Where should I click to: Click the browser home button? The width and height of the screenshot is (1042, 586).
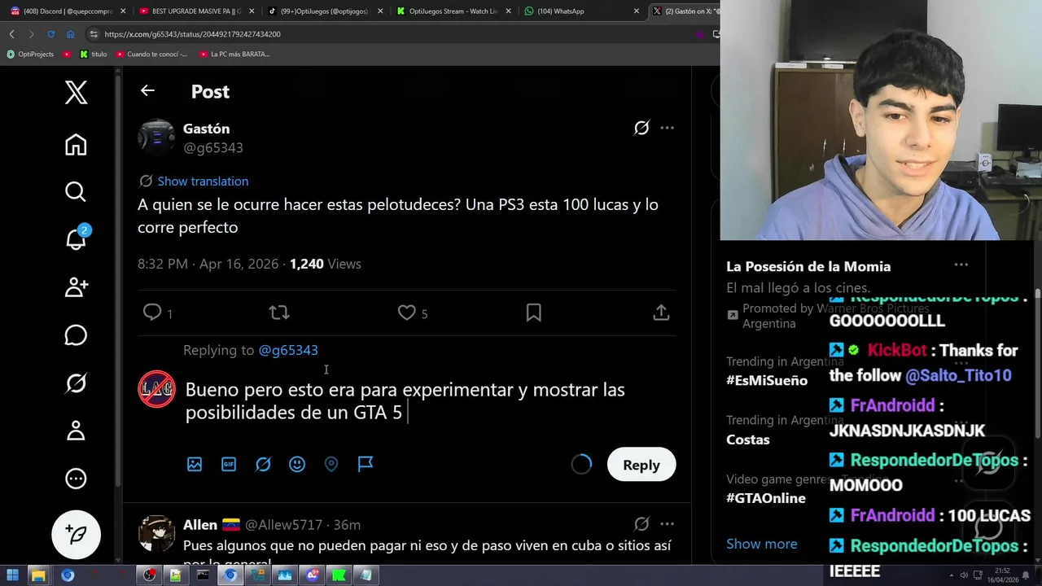[x=70, y=34]
